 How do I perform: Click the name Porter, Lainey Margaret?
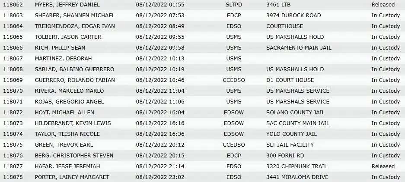pyautogui.click(x=72, y=177)
